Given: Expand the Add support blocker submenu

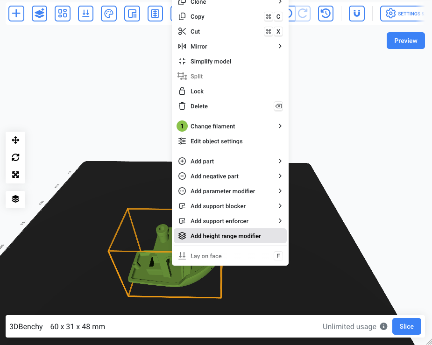Looking at the screenshot, I should point(230,206).
